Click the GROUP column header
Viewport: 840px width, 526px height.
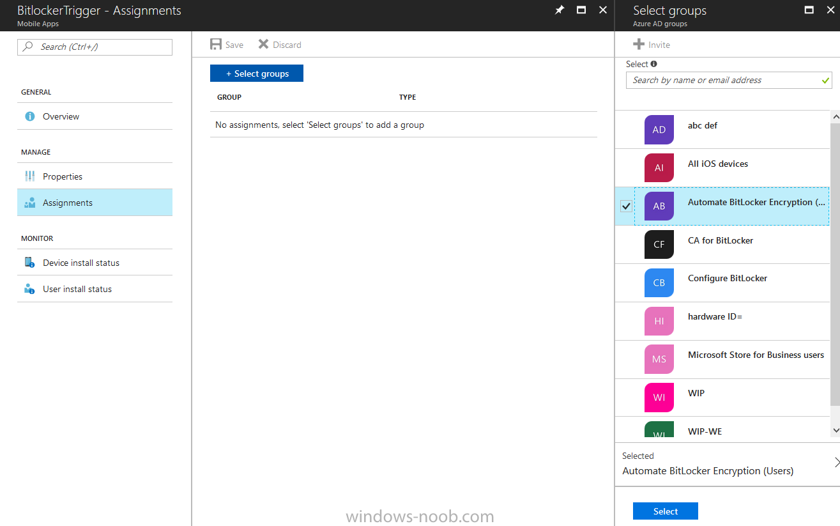(229, 97)
